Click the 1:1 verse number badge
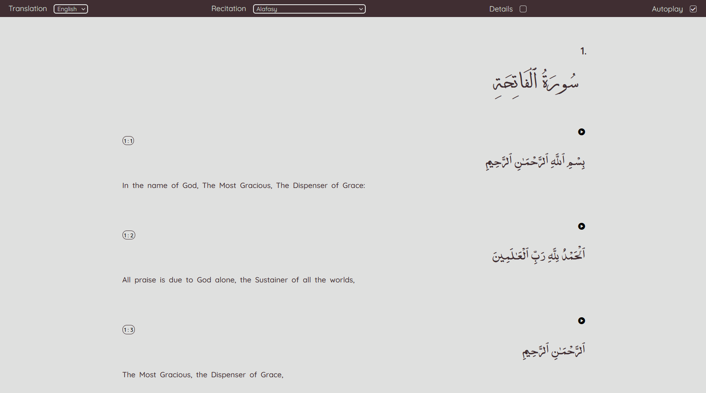 click(x=128, y=141)
